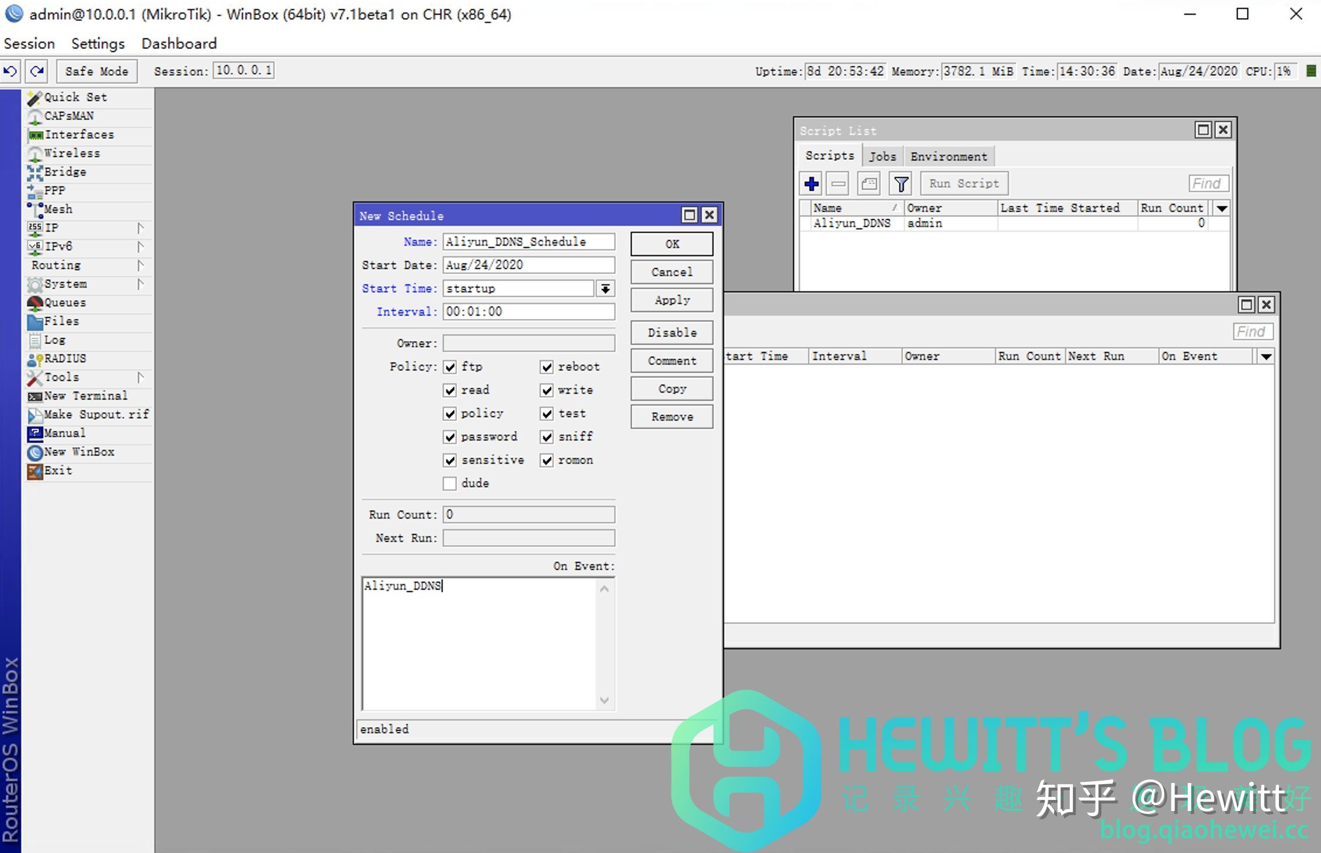Screen dimensions: 1321x853
Task: Open the Dashboard menu
Action: click(x=179, y=44)
